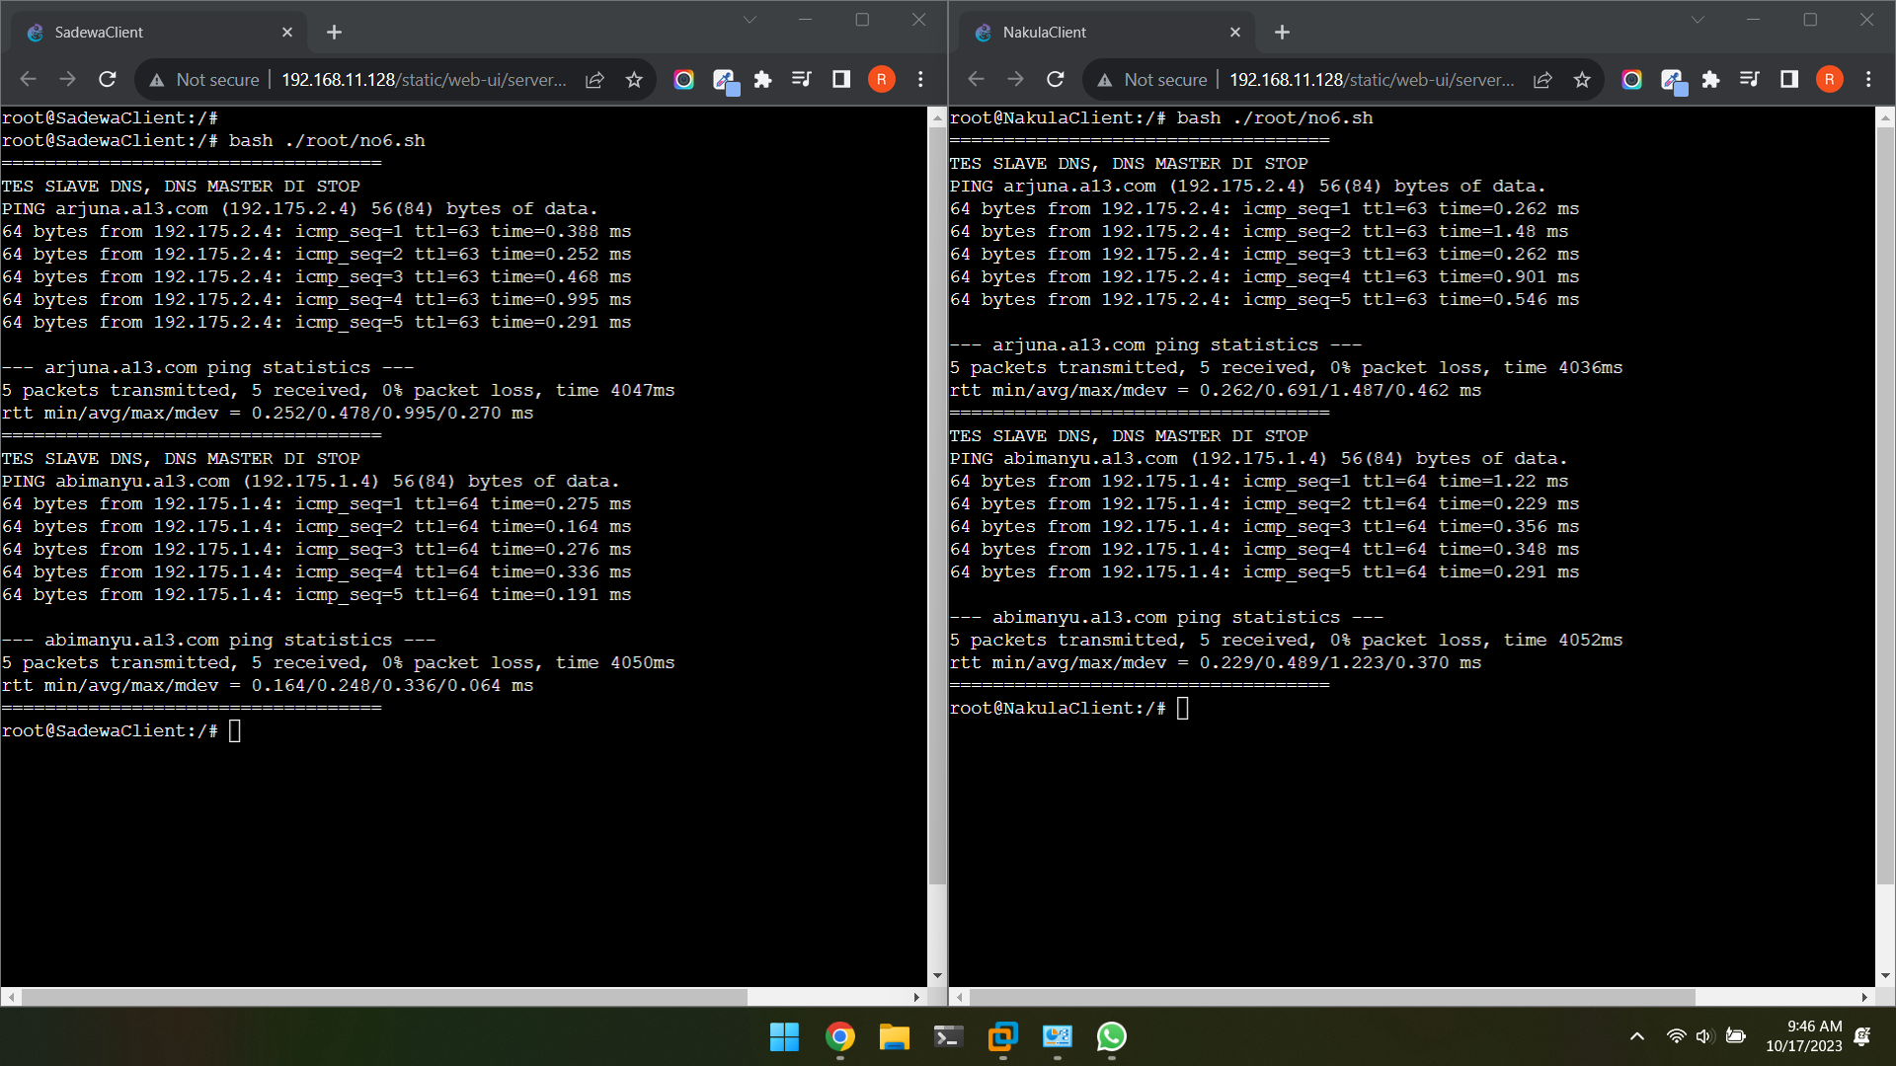Select the SadewaClient browser tab
This screenshot has width=1896, height=1066.
[148, 32]
